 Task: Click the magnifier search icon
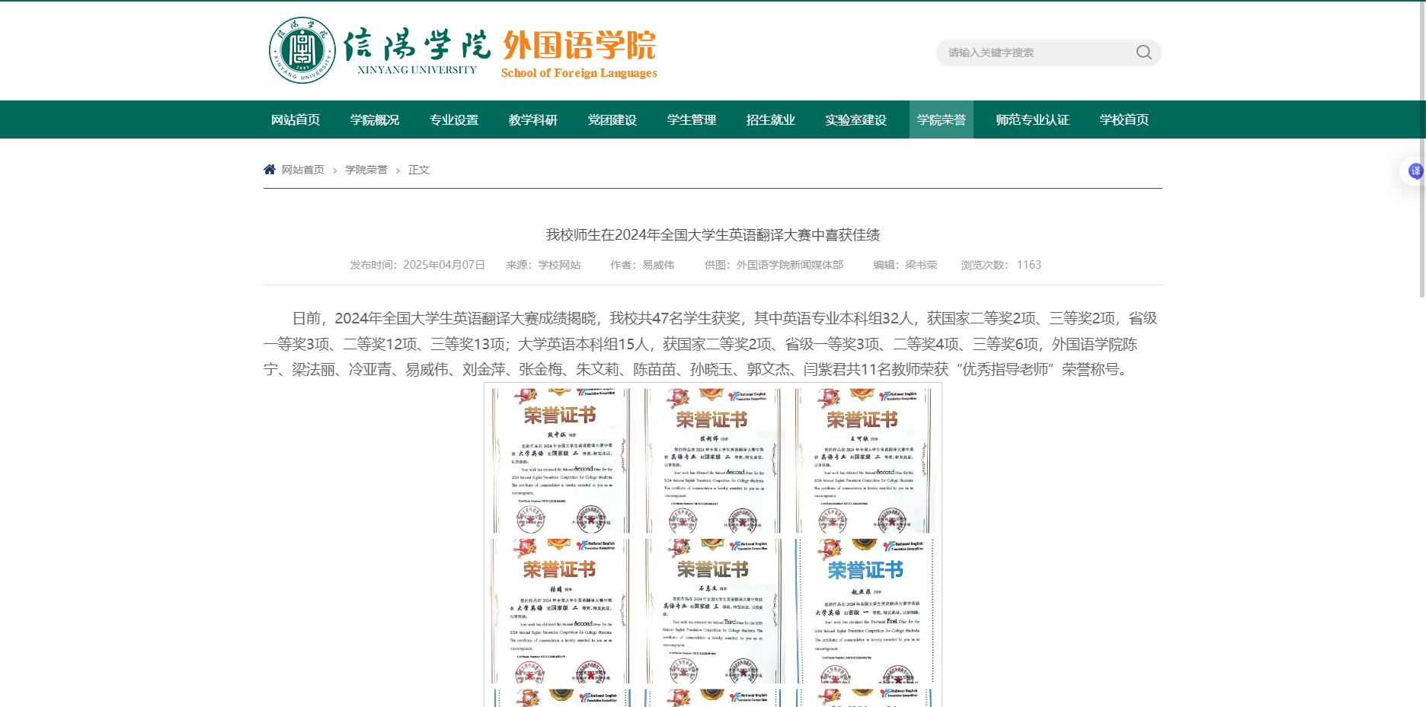pos(1143,53)
